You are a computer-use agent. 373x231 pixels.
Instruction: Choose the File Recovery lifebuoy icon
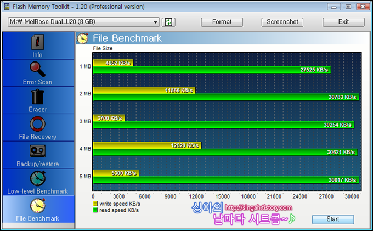pos(38,123)
